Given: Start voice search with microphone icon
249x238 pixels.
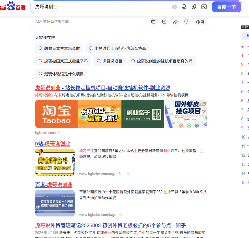Looking at the screenshot, I should tap(184, 7).
